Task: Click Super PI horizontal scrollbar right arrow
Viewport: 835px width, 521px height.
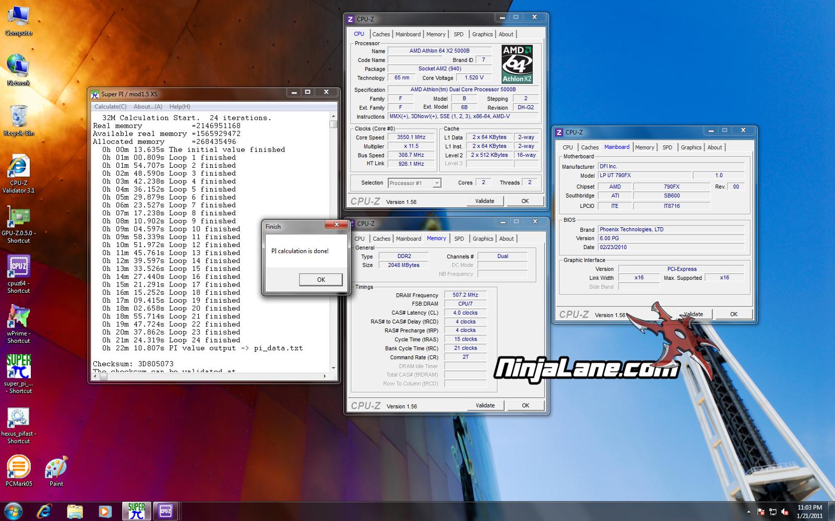Action: click(x=325, y=376)
